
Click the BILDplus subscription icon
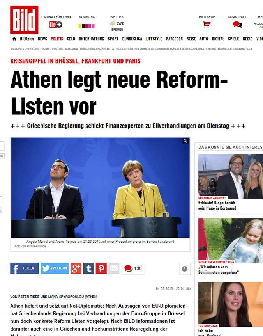click(56, 25)
